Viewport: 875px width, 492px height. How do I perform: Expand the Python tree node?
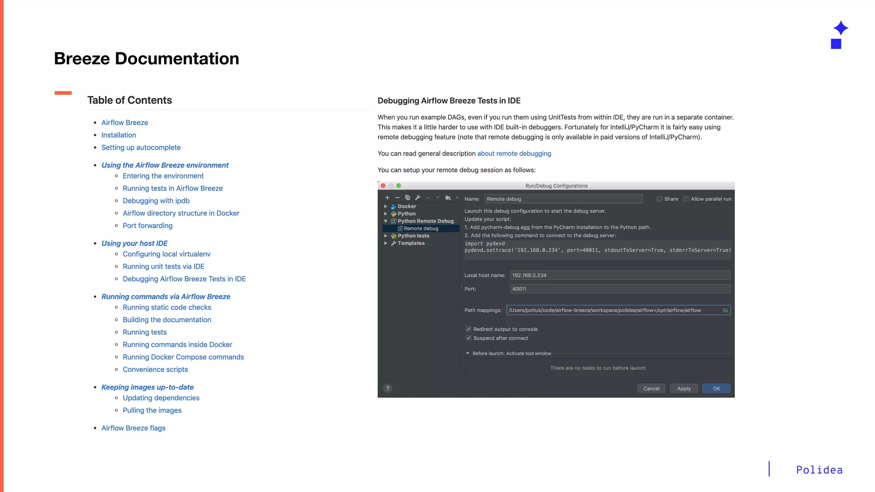pos(386,214)
